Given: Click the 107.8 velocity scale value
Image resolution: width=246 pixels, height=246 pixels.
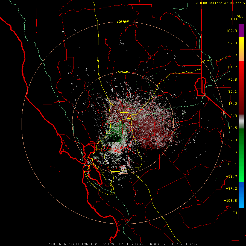Looking at the screenshot, I should [x=232, y=31].
